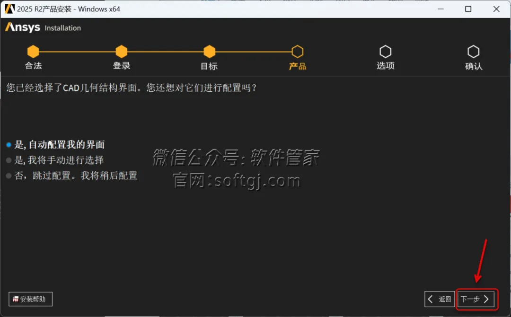
Task: Click the Installation header label
Action: click(62, 28)
